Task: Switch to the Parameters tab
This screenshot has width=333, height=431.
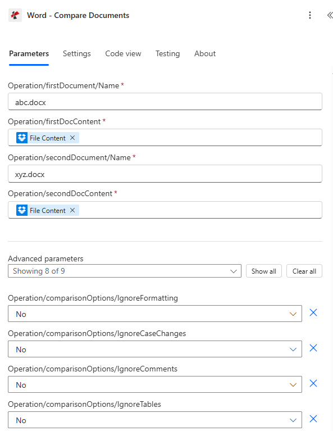Action: tap(29, 53)
